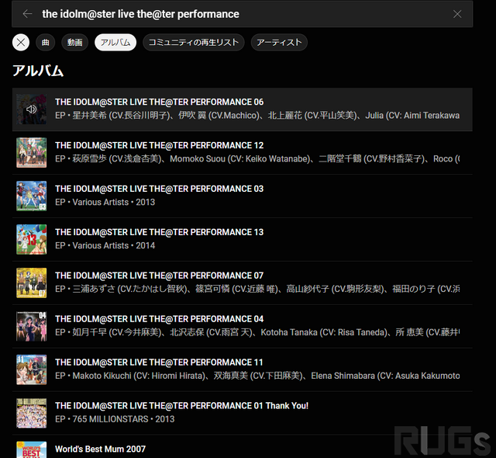Open PERFORMANCE 07 album cover thumbnail
496x458 pixels.
click(x=32, y=283)
